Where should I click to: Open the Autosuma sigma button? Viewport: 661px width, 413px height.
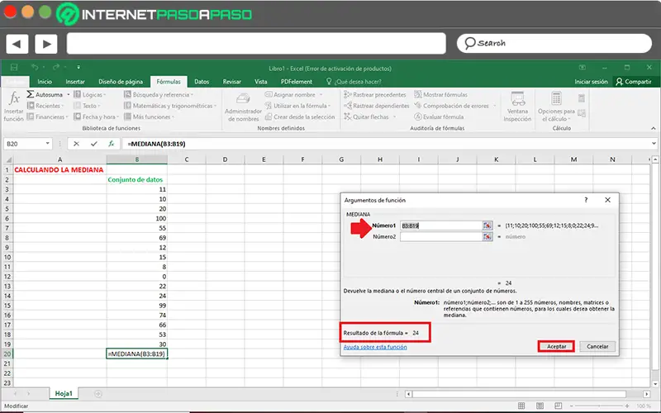45,94
